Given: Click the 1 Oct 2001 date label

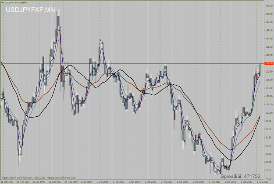Looking at the screenshot, I should [103, 182].
